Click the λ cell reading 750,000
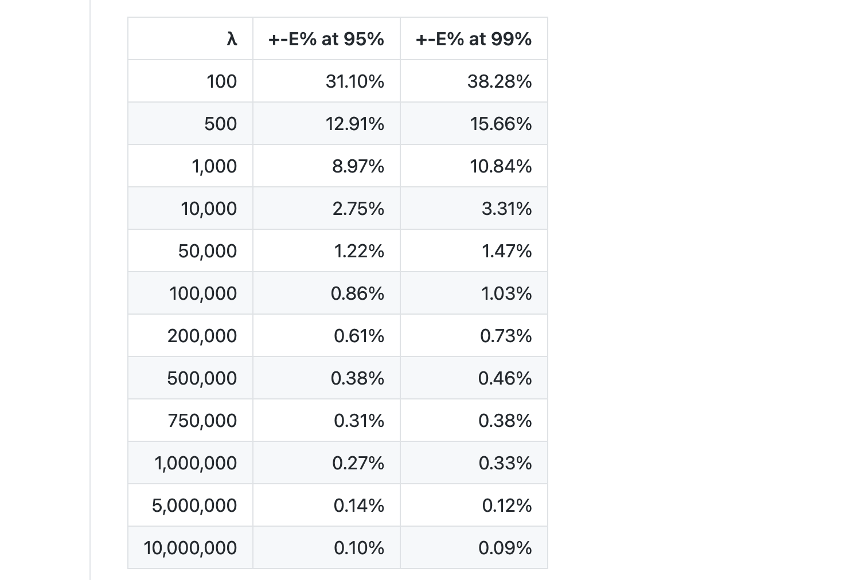This screenshot has width=866, height=580. [x=202, y=421]
